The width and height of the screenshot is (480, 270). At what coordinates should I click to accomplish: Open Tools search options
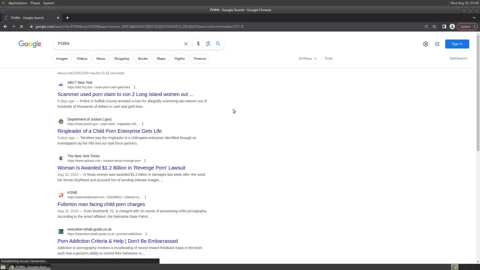click(x=328, y=58)
